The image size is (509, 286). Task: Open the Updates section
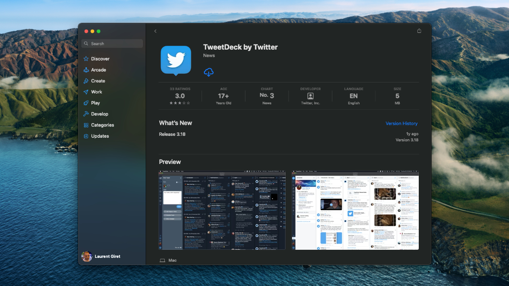(100, 136)
